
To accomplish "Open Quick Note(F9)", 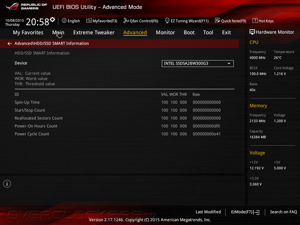I will [x=230, y=21].
